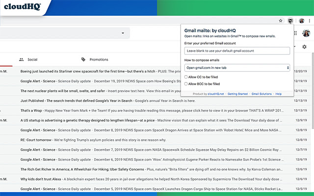
Task: Click the inbox vertical scrollbar
Action: [x=313, y=90]
